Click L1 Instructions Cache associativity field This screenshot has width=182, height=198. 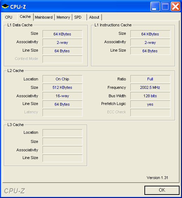click(150, 42)
